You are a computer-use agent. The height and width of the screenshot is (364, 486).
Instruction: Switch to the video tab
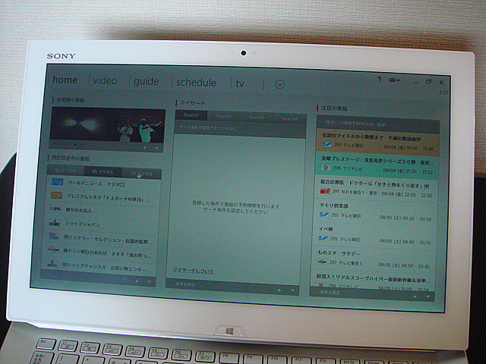pos(105,81)
